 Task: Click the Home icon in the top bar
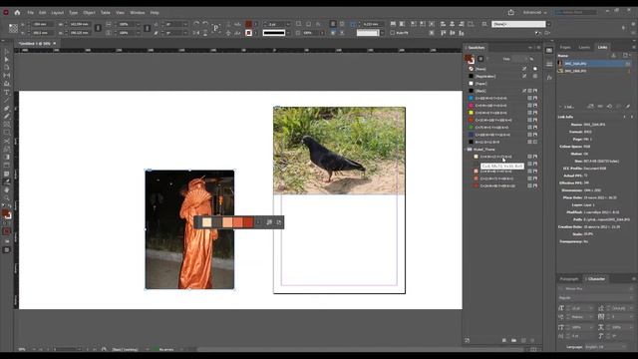tap(17, 13)
